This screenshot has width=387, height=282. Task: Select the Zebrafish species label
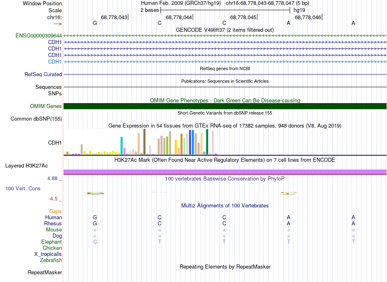(x=51, y=260)
